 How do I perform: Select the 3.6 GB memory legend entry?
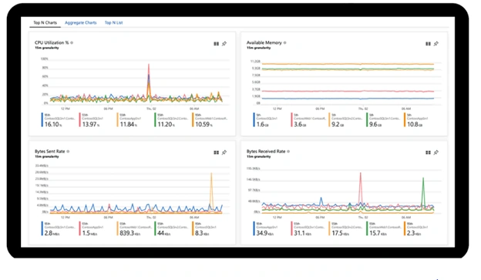tap(308, 120)
